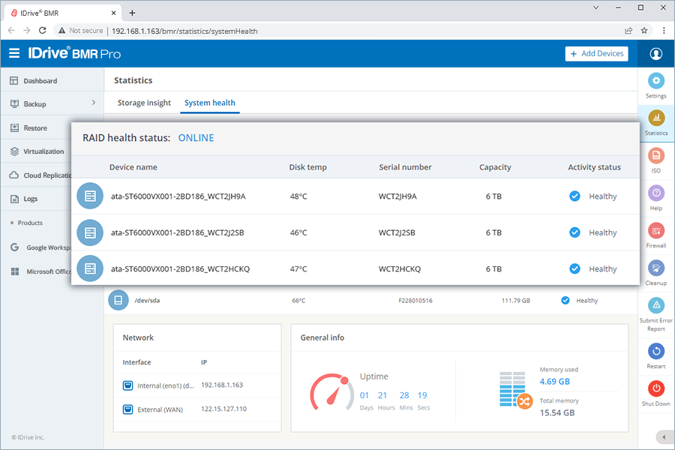The height and width of the screenshot is (450, 675).
Task: Click disk icon for WCT2JH9A drive
Action: 90,196
